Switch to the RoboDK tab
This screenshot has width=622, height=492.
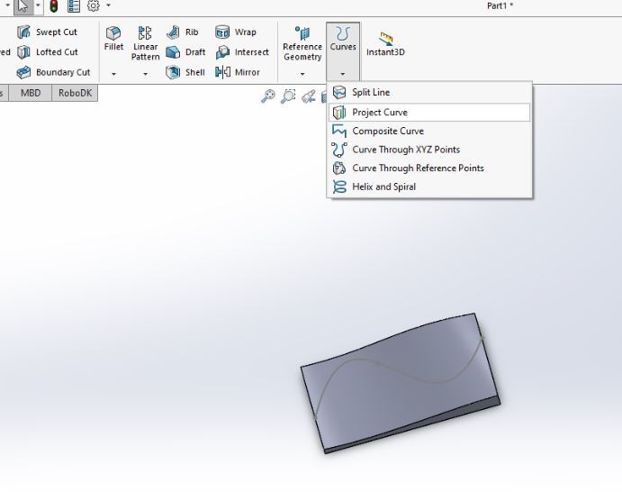pyautogui.click(x=75, y=93)
